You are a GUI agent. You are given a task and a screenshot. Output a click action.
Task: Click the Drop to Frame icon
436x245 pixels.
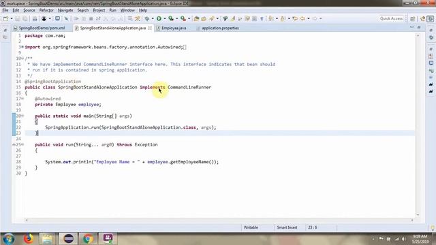(x=130, y=18)
